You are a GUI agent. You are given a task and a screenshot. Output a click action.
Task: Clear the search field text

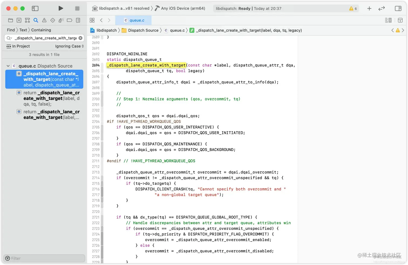pyautogui.click(x=80, y=38)
